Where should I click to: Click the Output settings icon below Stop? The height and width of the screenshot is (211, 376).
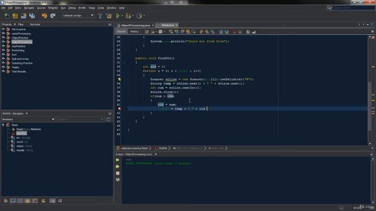click(x=117, y=180)
